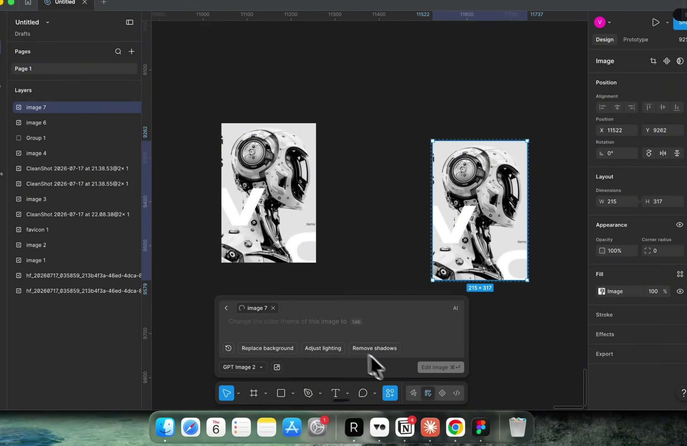Open Move tool options chevron

pos(239,394)
